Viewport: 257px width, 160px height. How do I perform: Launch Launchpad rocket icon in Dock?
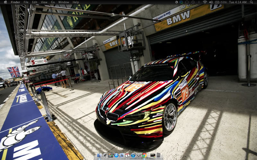click(105, 155)
